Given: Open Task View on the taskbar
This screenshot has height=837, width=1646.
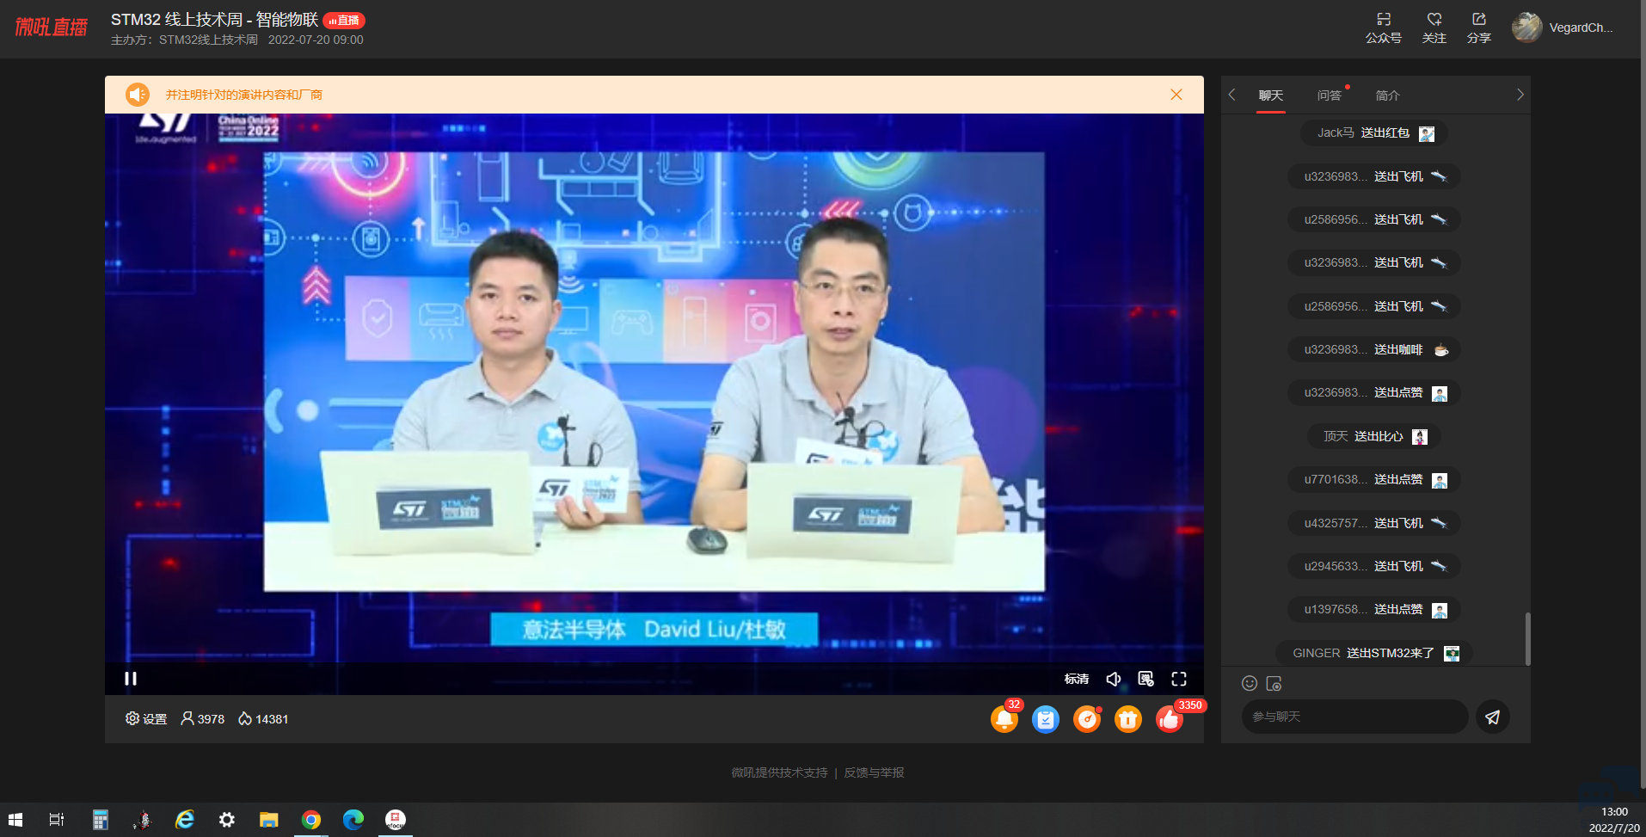Looking at the screenshot, I should tap(57, 820).
